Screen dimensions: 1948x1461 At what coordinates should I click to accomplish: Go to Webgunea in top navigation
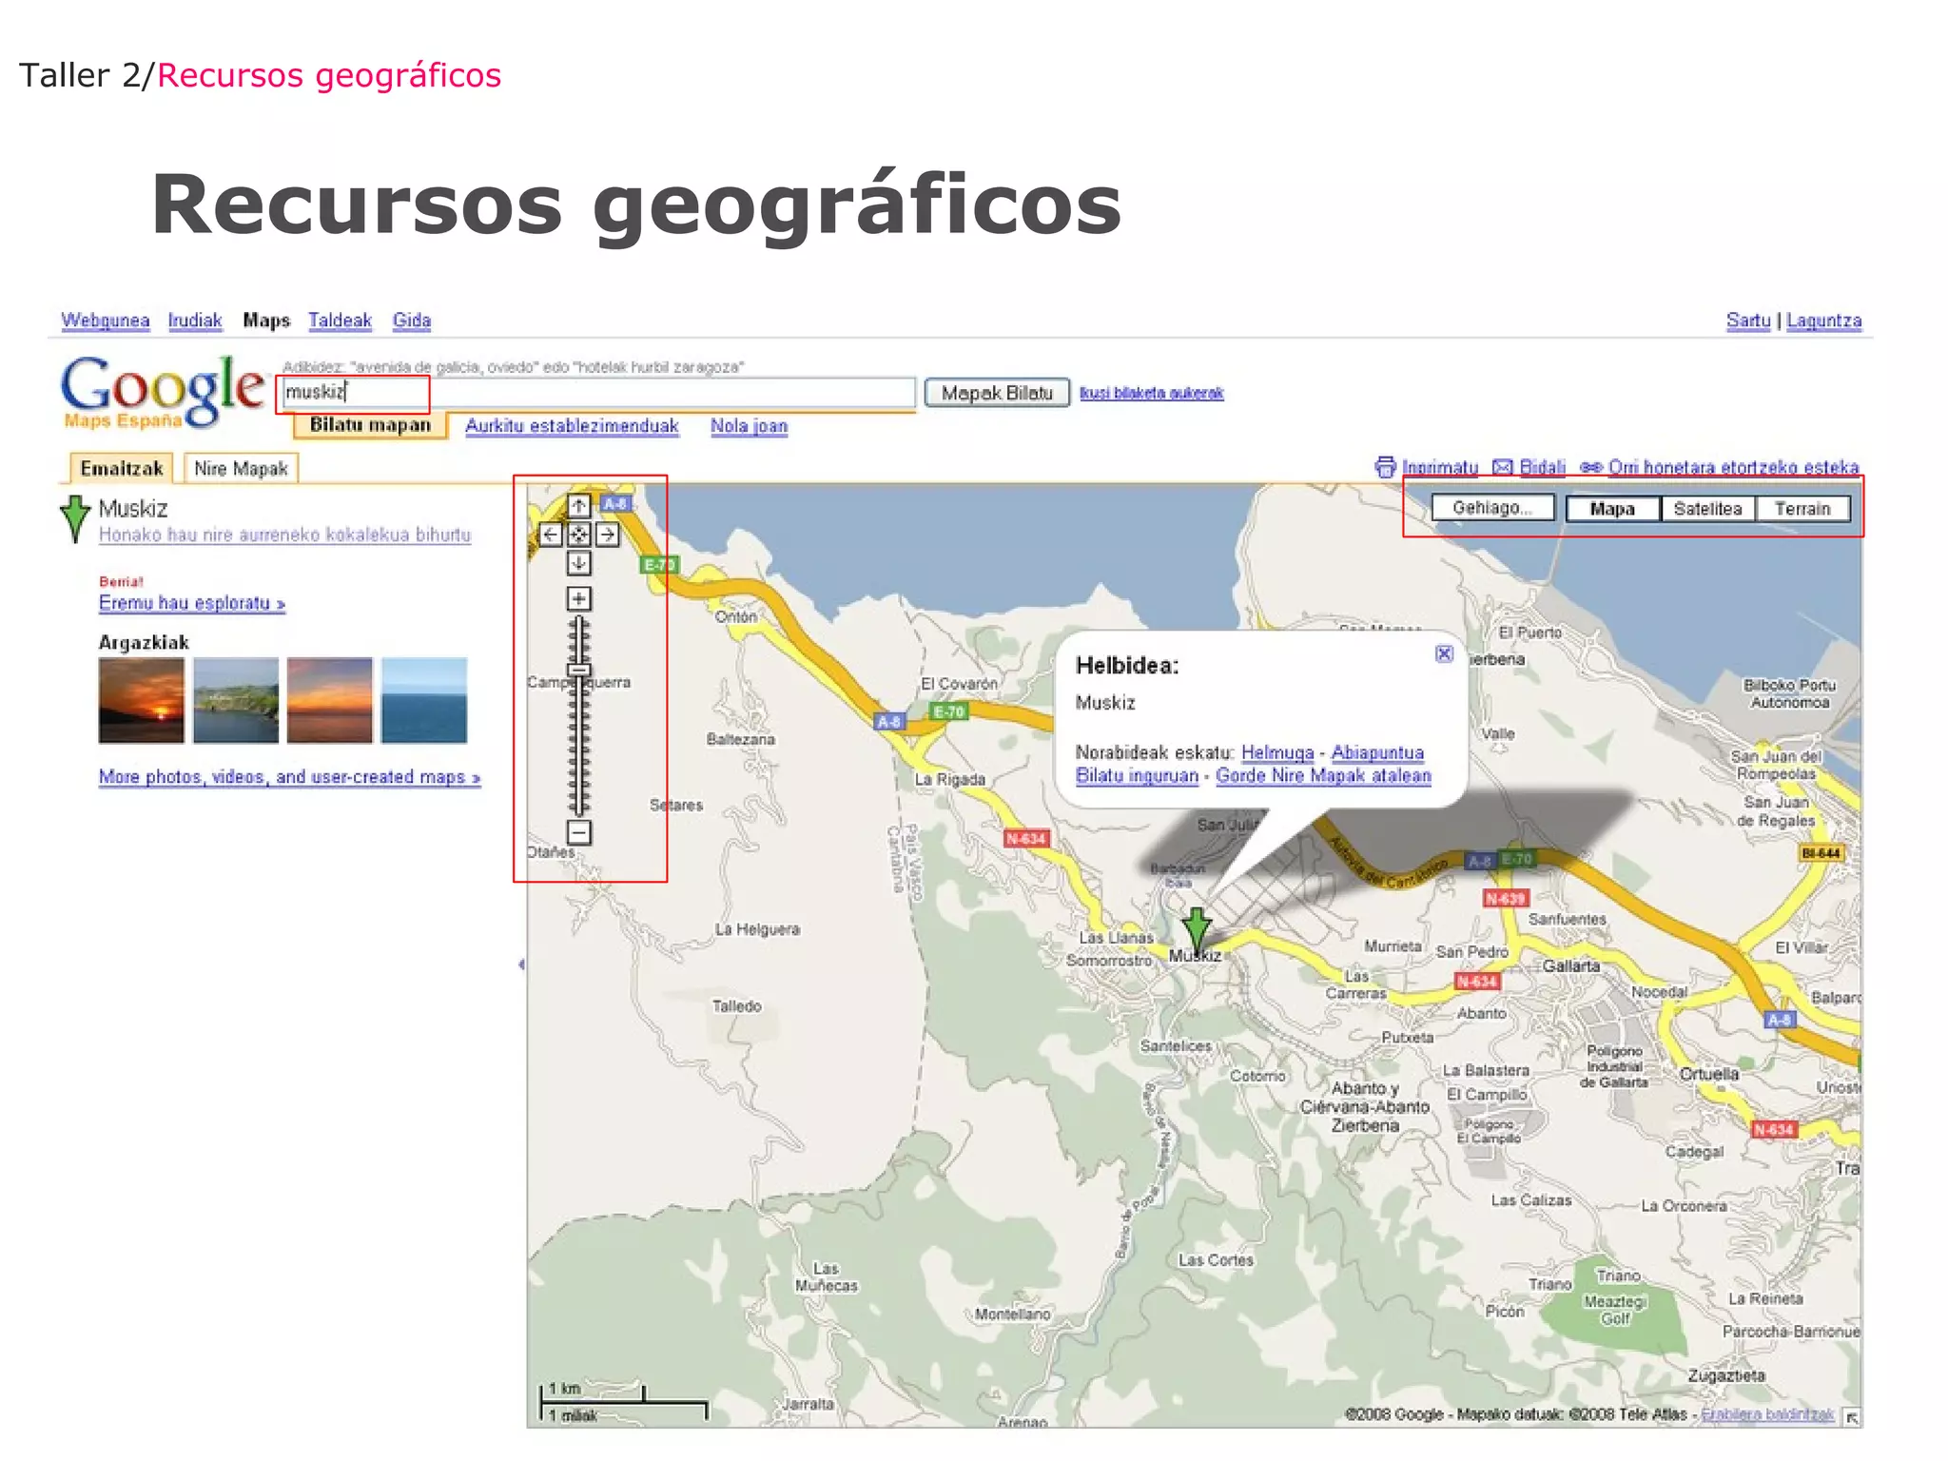[x=105, y=321]
